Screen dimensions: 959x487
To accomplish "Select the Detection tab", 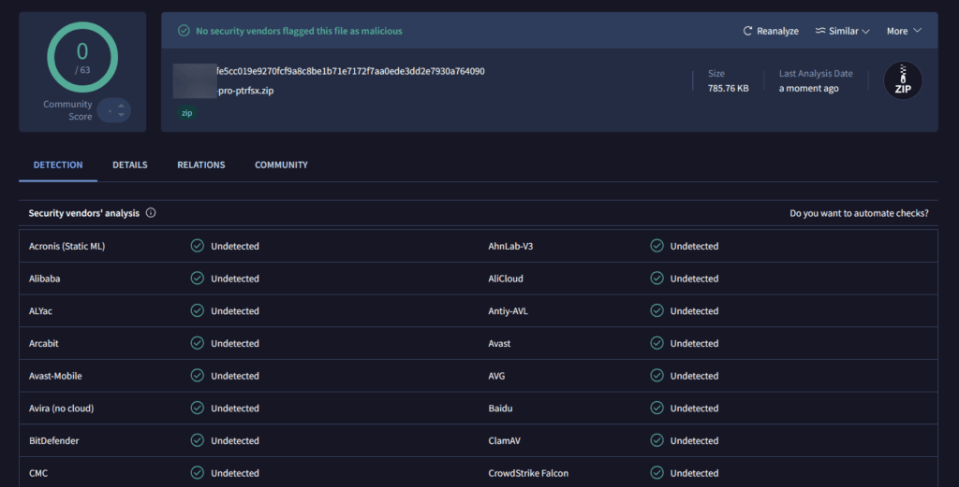I will [x=58, y=165].
